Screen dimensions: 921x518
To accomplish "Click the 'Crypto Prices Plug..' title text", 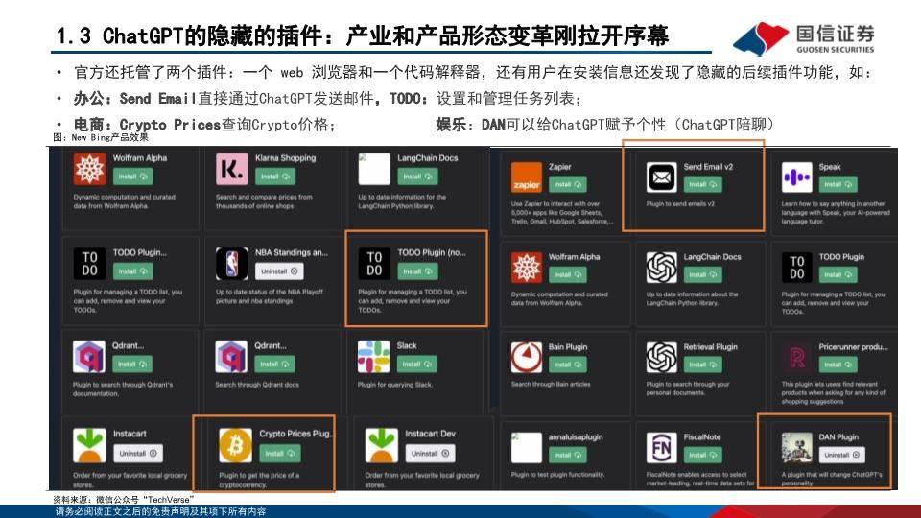I will coord(296,434).
